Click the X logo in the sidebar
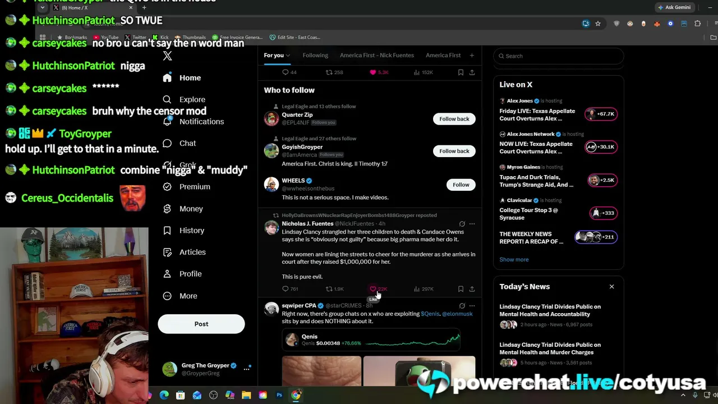This screenshot has width=718, height=404. (167, 56)
